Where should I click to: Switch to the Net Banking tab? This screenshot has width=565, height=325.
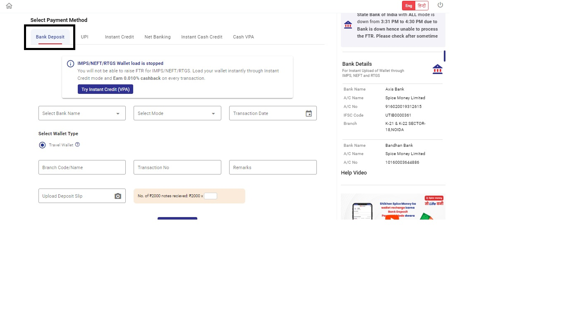pos(158,37)
